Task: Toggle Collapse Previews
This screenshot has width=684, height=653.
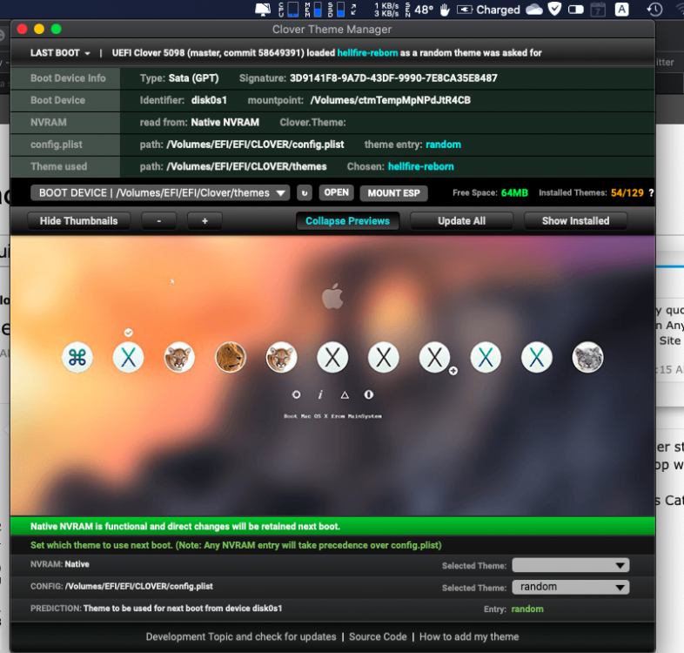Action: (x=347, y=221)
